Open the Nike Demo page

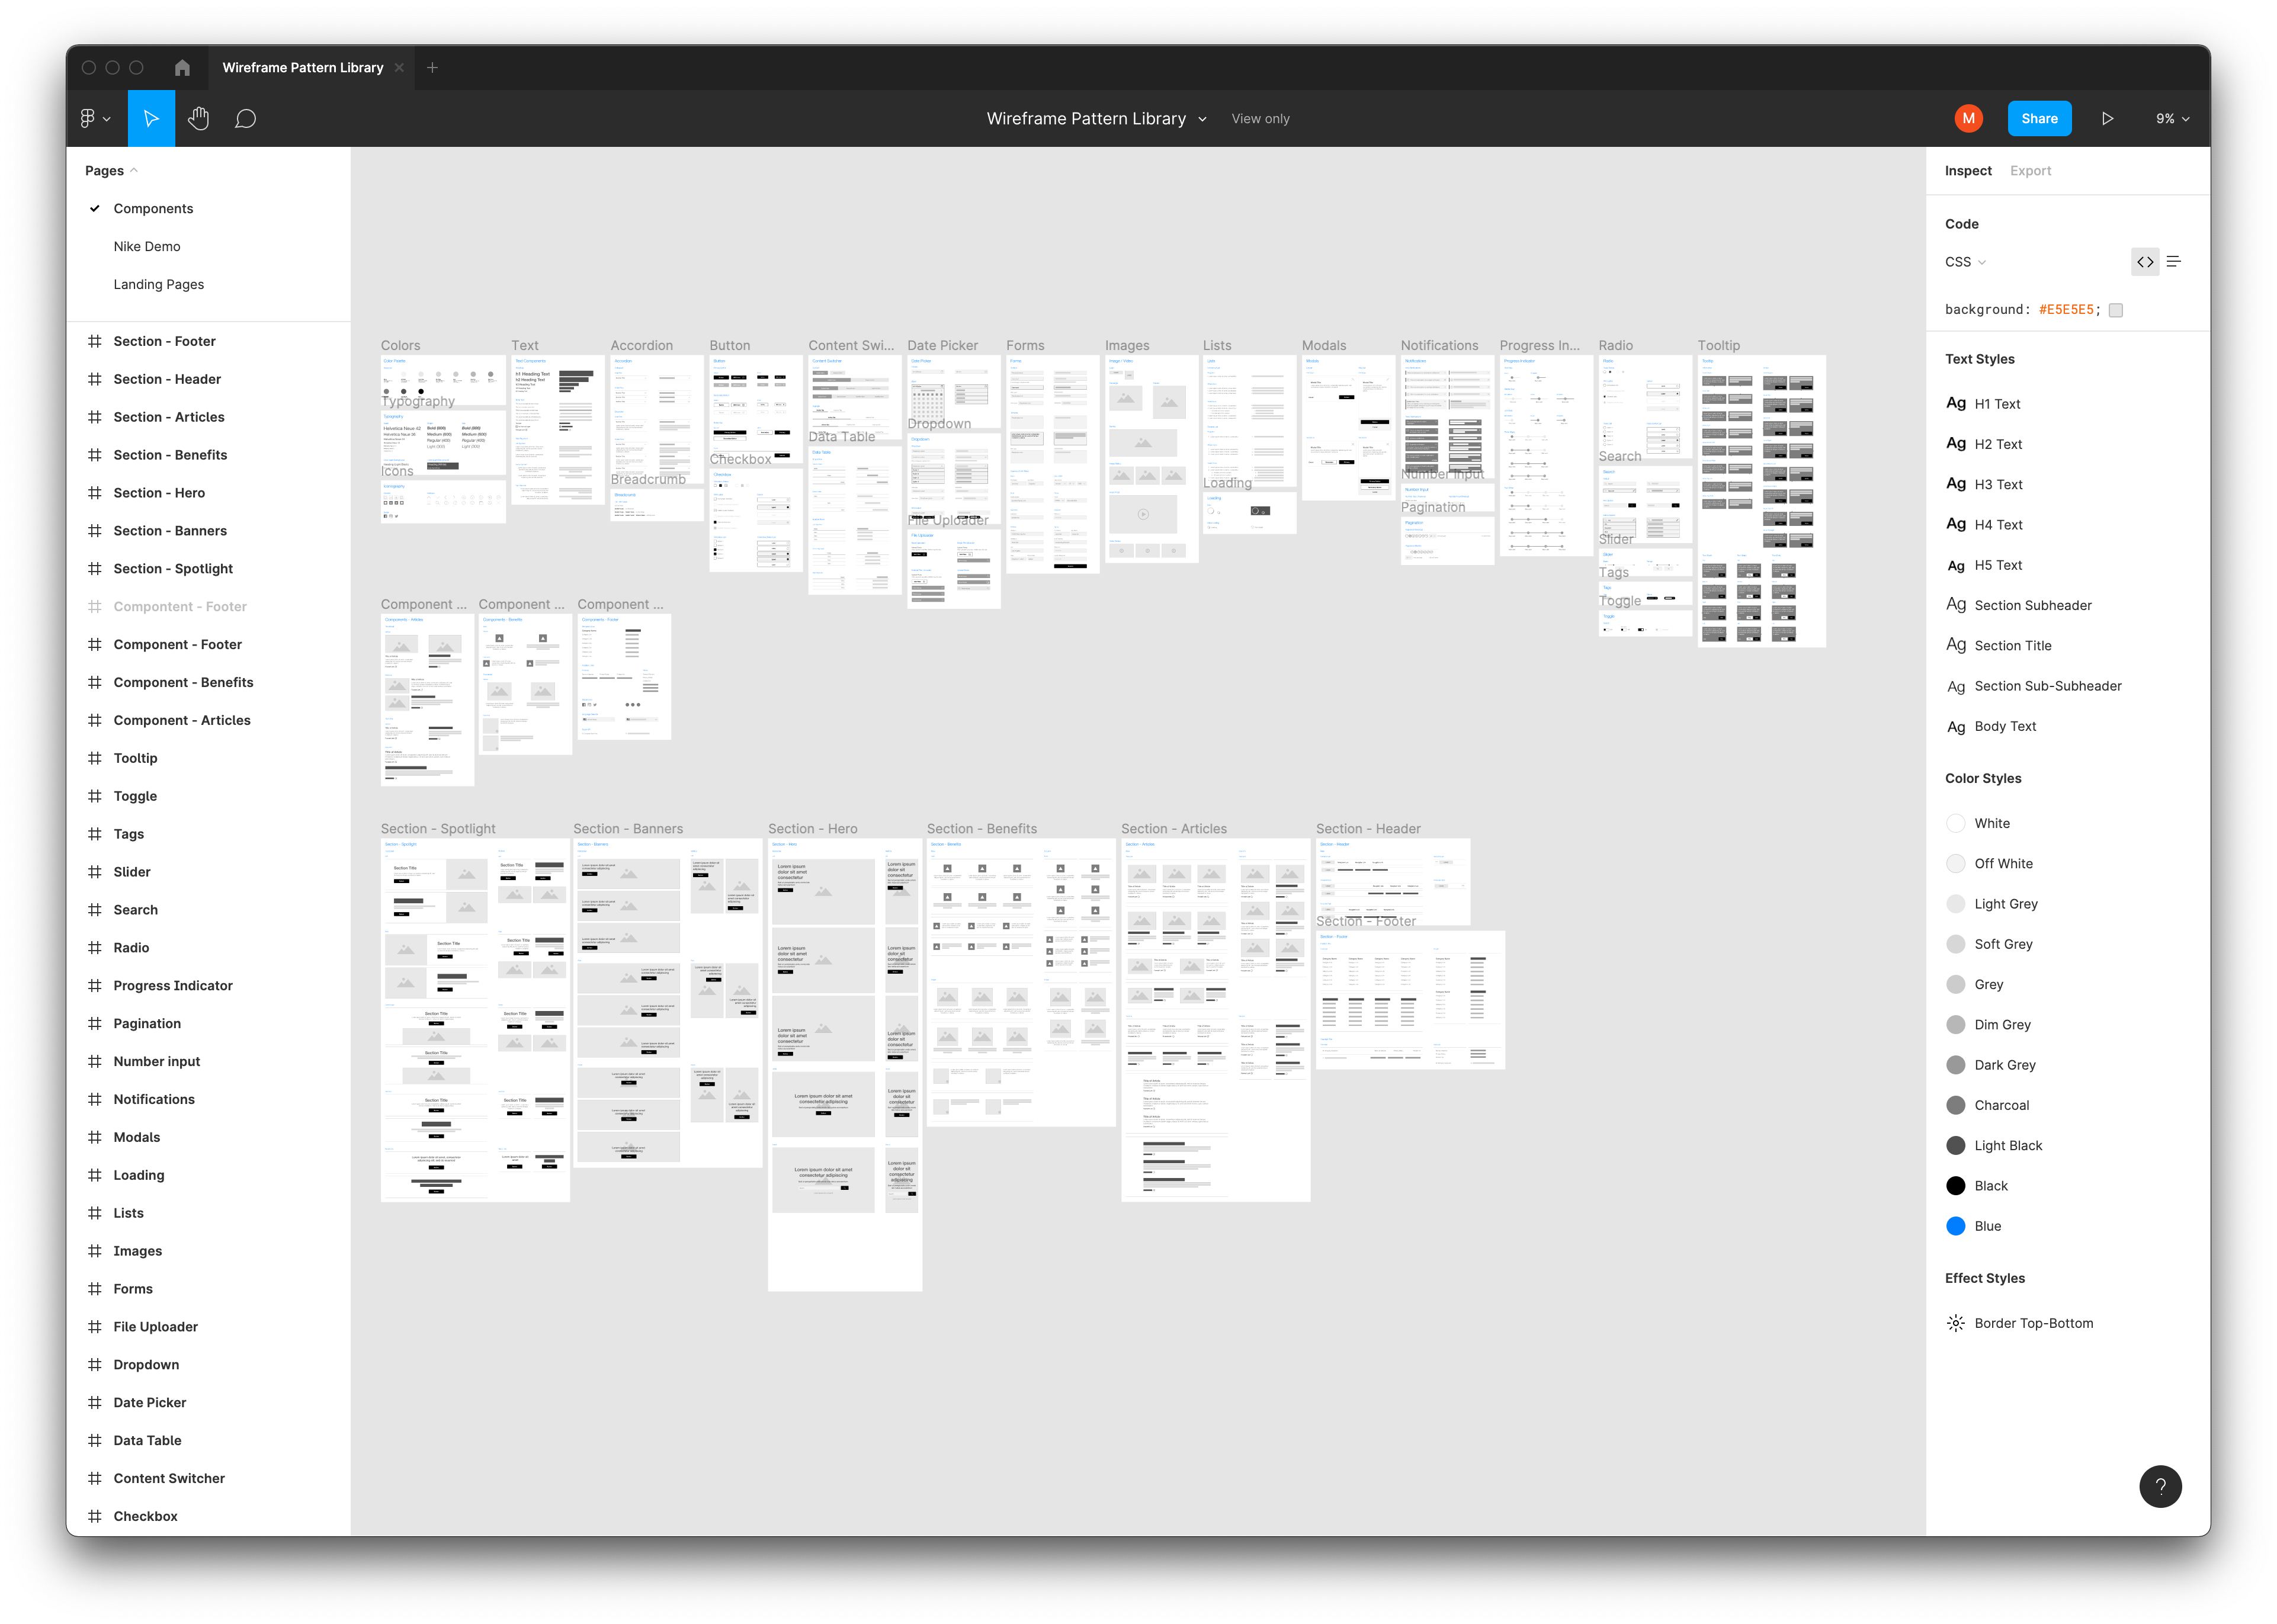(x=147, y=247)
